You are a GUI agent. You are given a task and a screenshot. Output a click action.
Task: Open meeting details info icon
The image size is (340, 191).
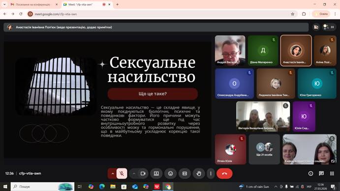click(311, 173)
